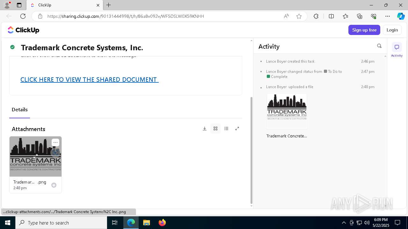This screenshot has height=229, width=408.
Task: Open the Trademark attachment thumbnail
Action: point(35,156)
